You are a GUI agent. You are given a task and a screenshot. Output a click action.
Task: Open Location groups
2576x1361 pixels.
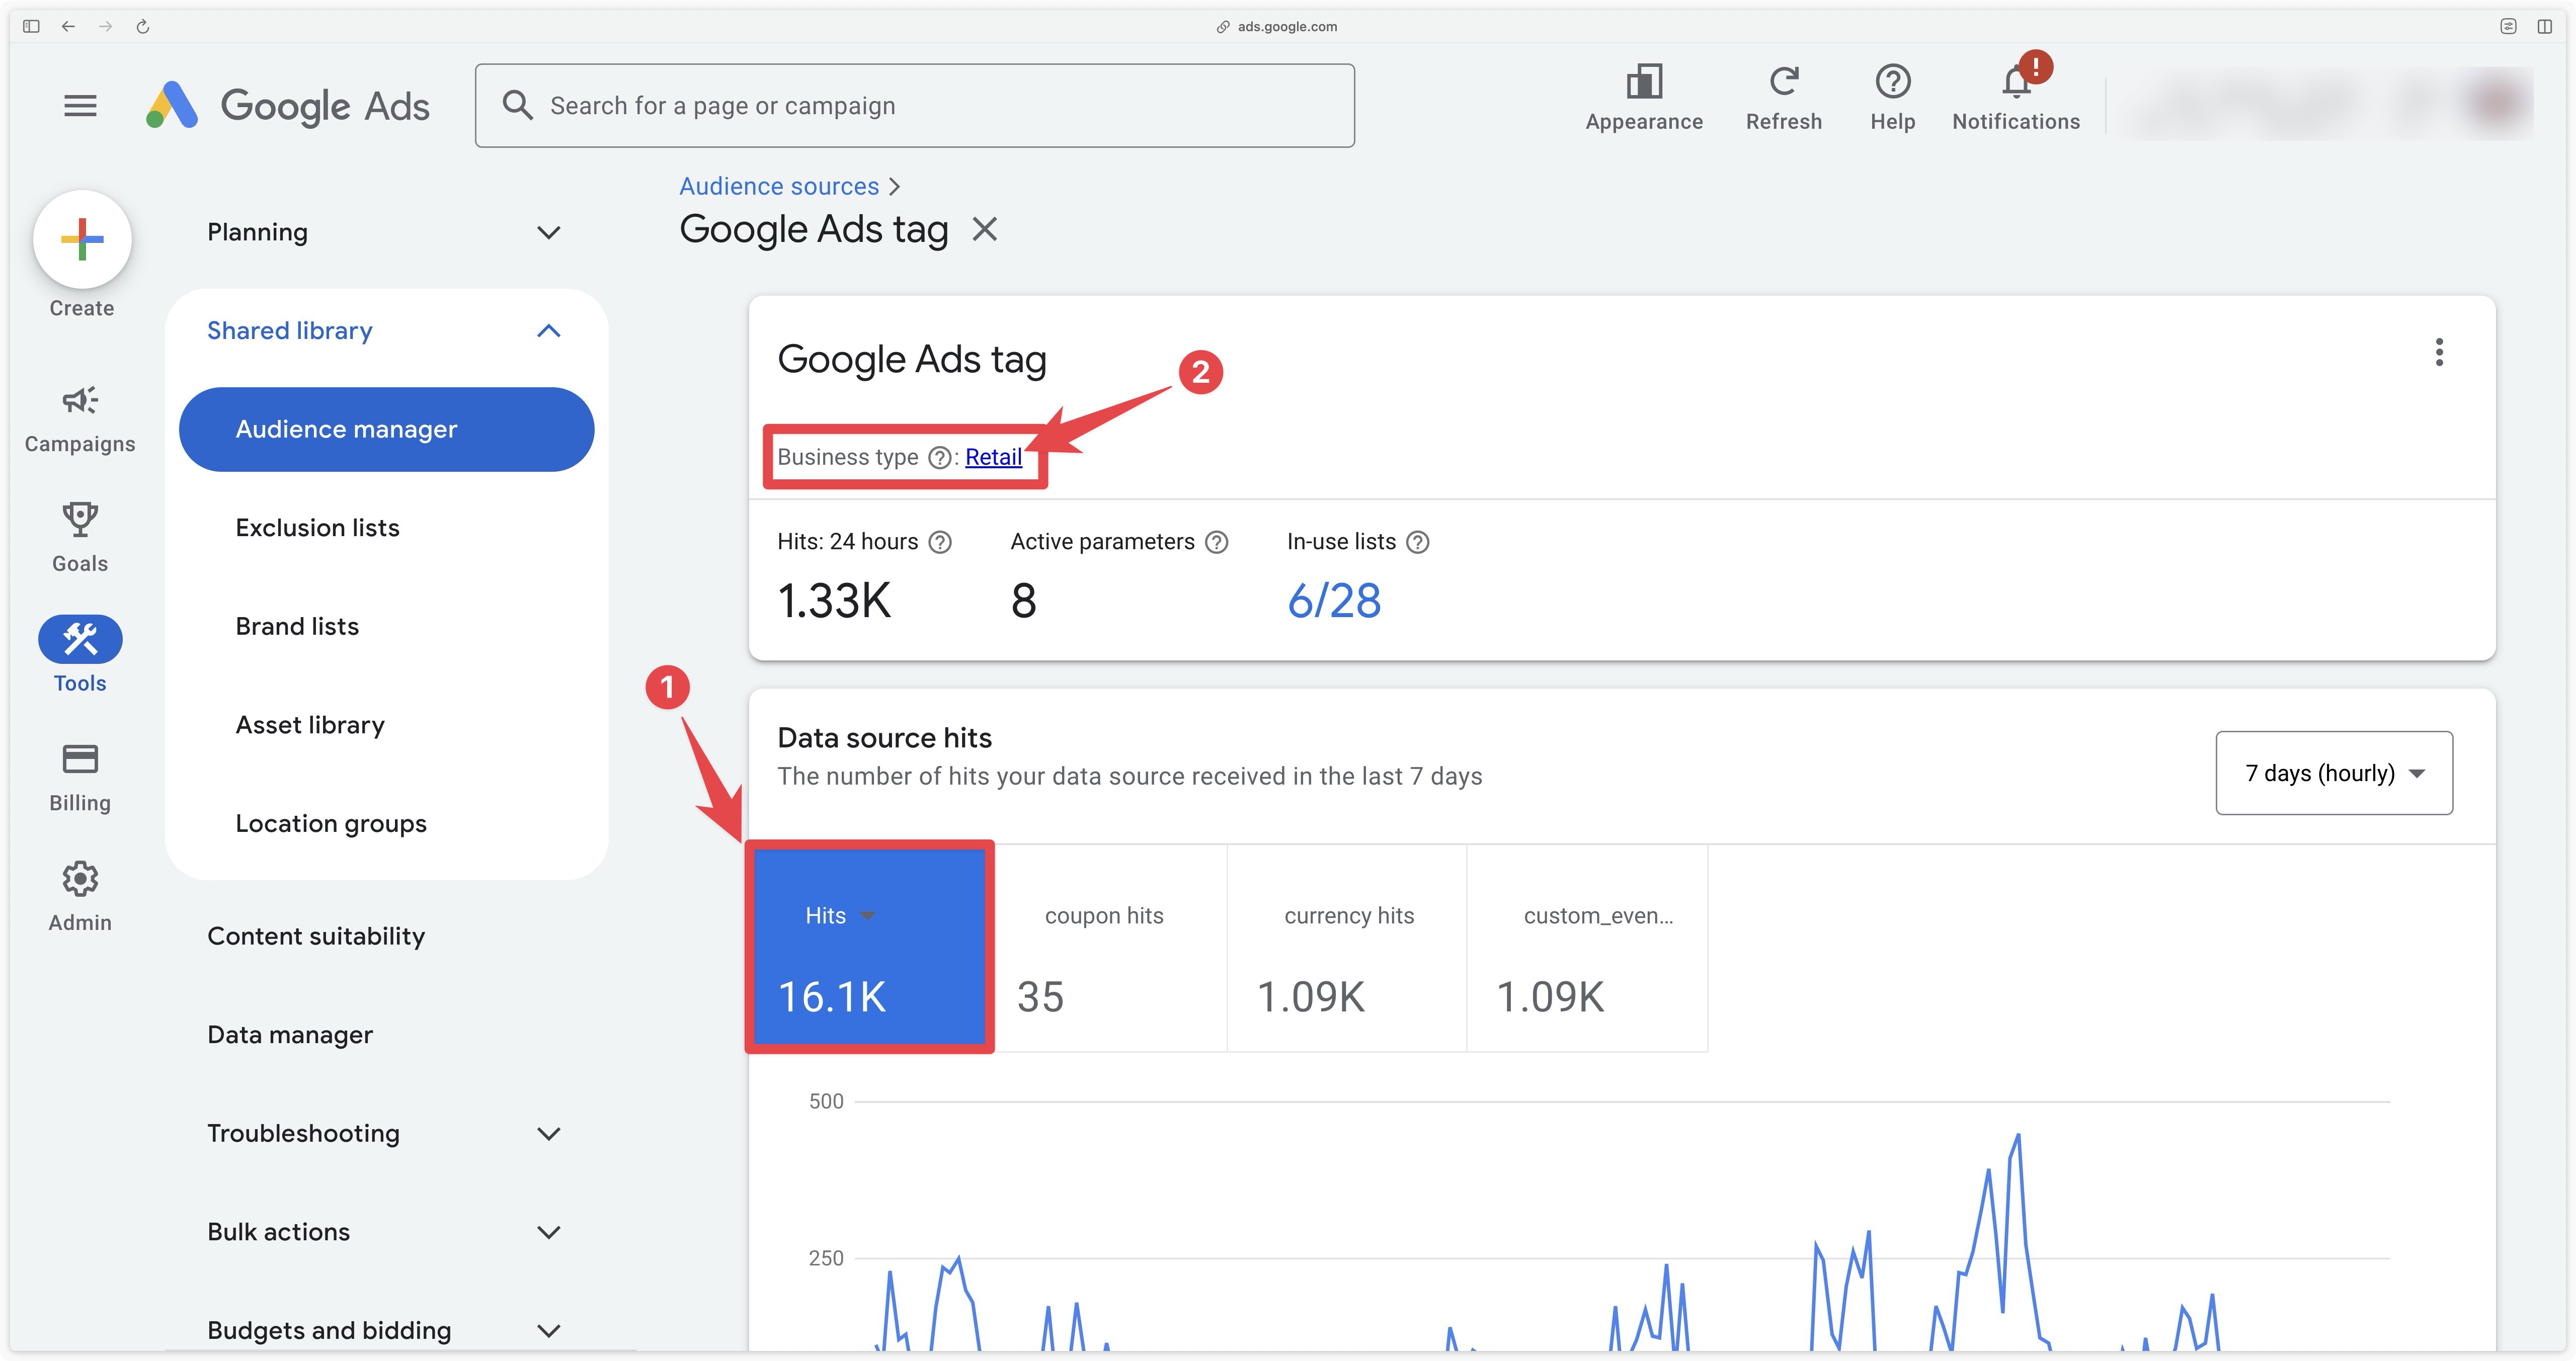(x=331, y=823)
